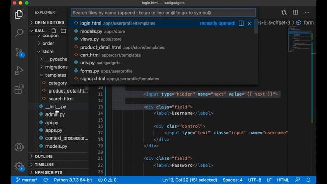This screenshot has height=184, width=327.
Task: Expand the order folder
Action: point(48,43)
